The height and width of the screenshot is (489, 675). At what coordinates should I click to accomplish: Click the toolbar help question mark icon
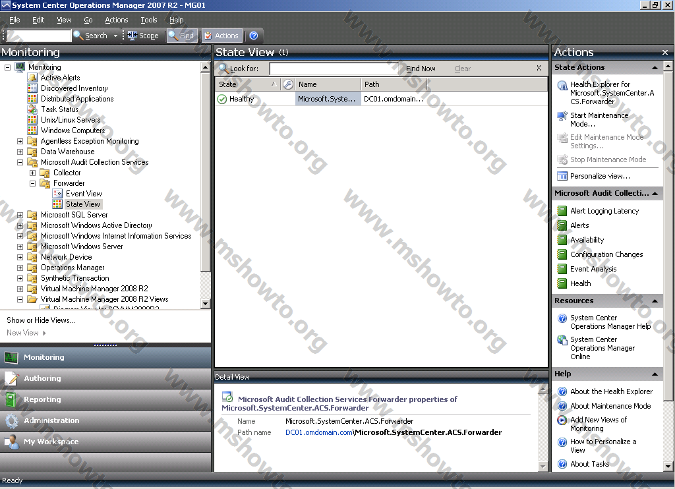pos(254,36)
